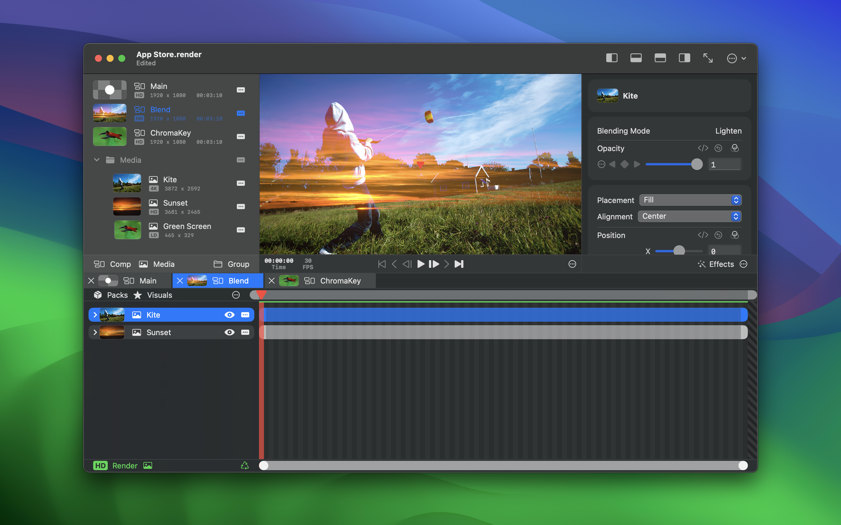Click the fullscreen expand arrows icon

708,58
